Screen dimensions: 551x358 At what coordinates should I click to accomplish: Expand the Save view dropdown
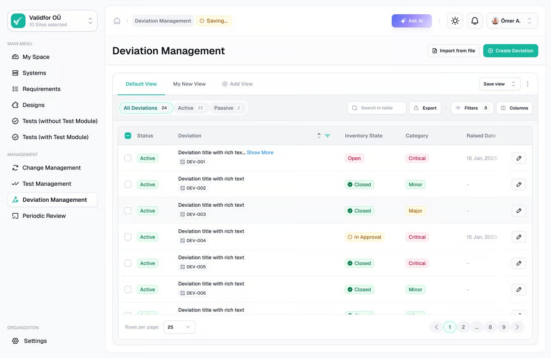pos(500,84)
